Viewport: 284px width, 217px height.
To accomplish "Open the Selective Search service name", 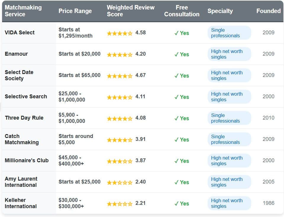I will coord(26,97).
